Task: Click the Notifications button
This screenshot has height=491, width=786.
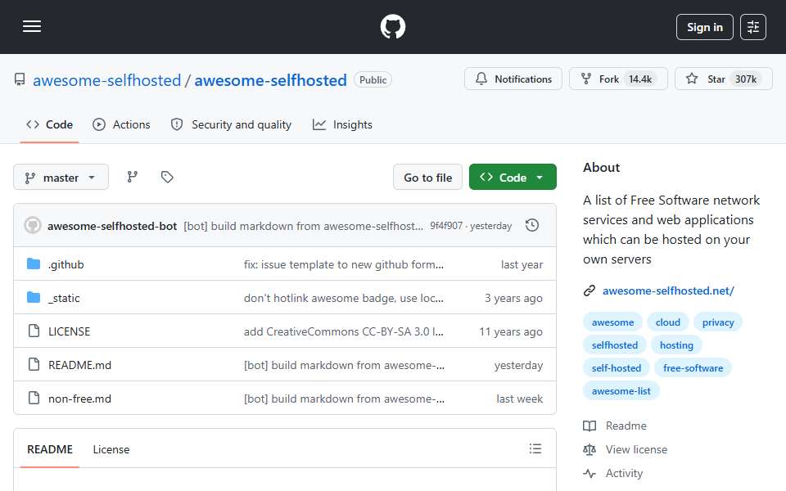Action: 513,79
